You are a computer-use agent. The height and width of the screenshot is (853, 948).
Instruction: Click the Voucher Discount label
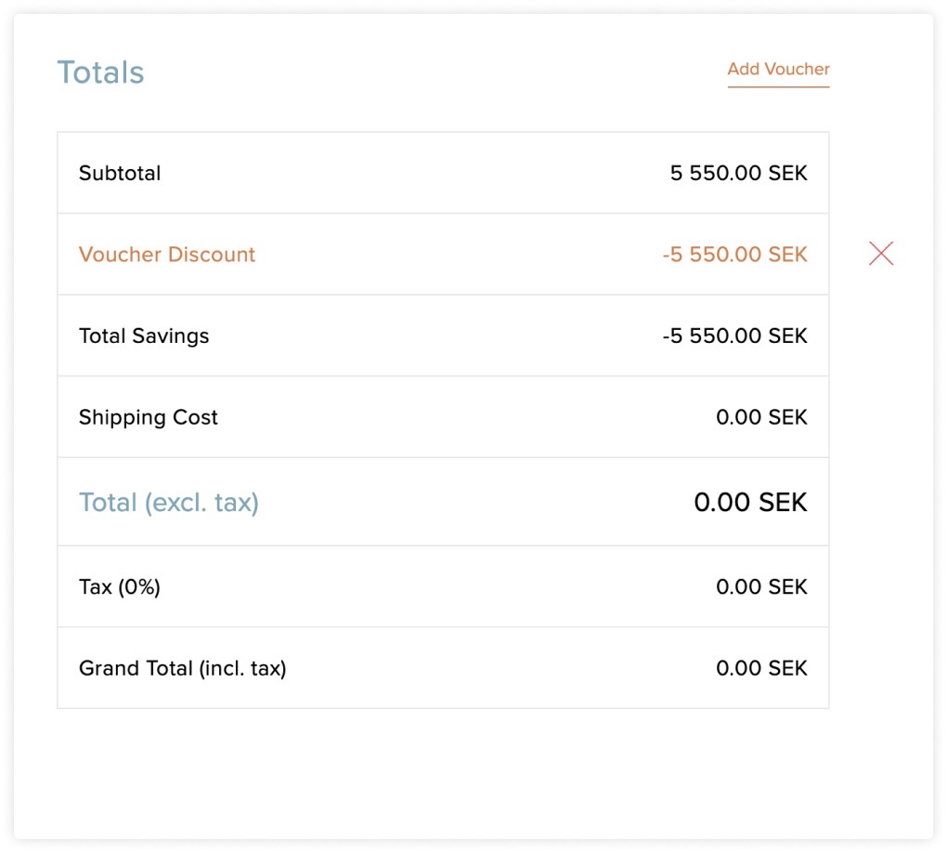(167, 254)
